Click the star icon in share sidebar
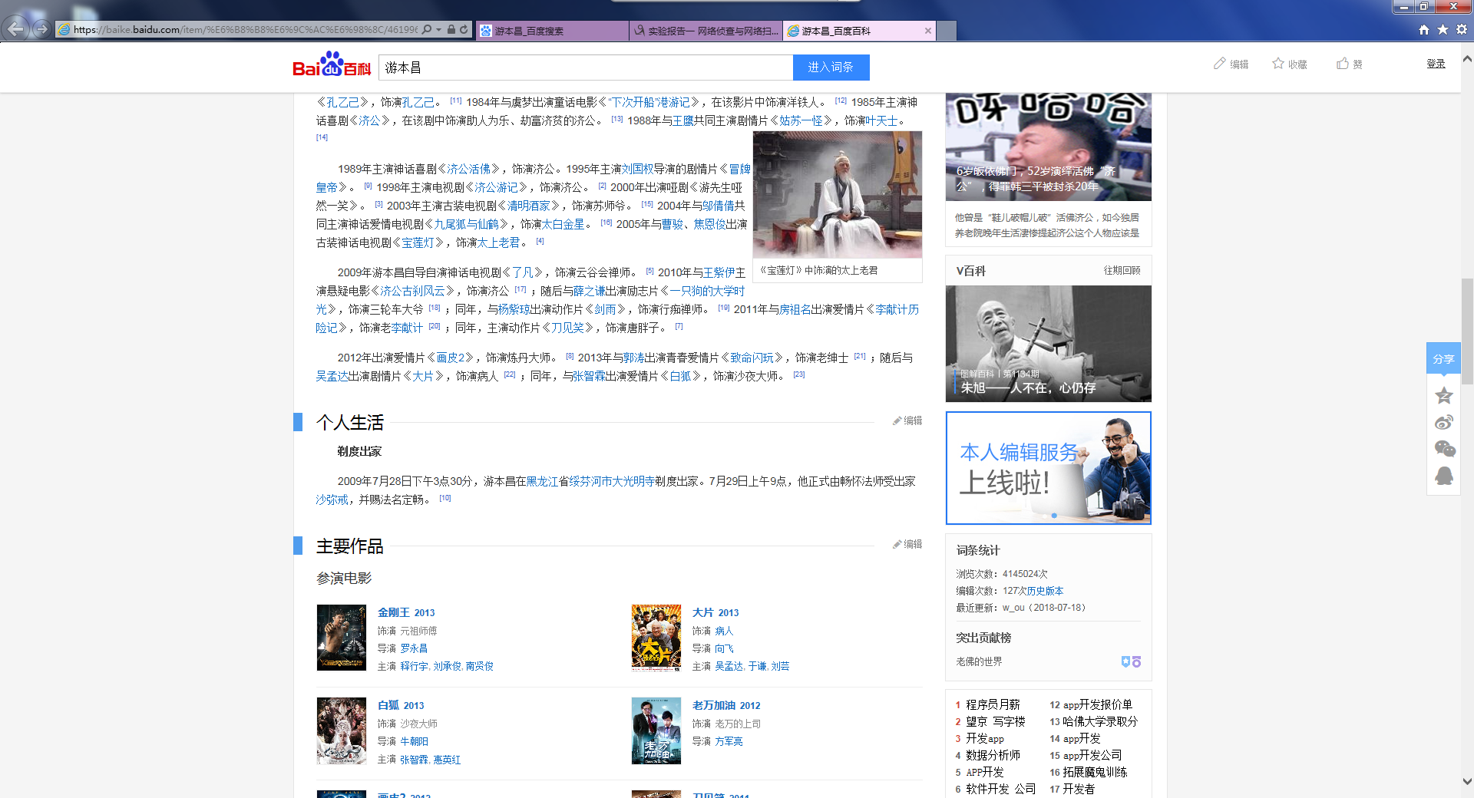 1444,395
